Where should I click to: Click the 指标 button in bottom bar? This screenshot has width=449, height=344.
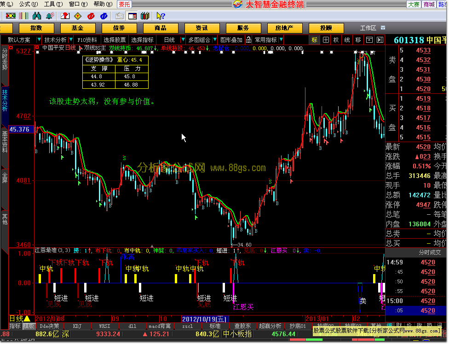tap(15, 326)
